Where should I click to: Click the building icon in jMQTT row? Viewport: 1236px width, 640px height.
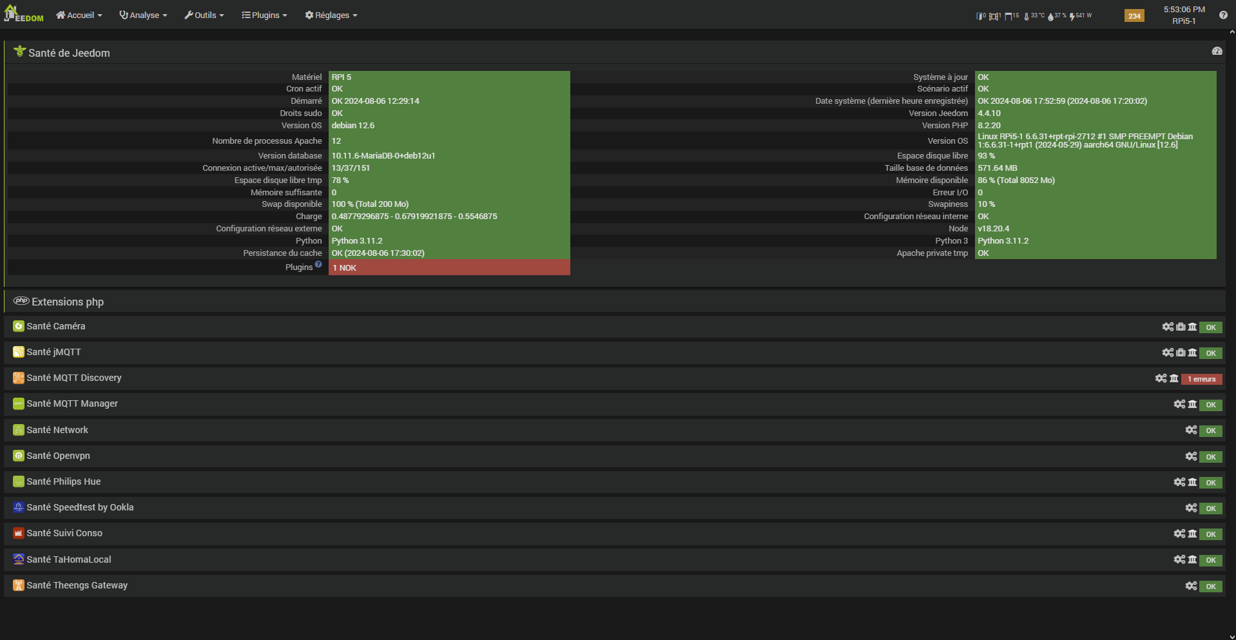click(x=1192, y=353)
